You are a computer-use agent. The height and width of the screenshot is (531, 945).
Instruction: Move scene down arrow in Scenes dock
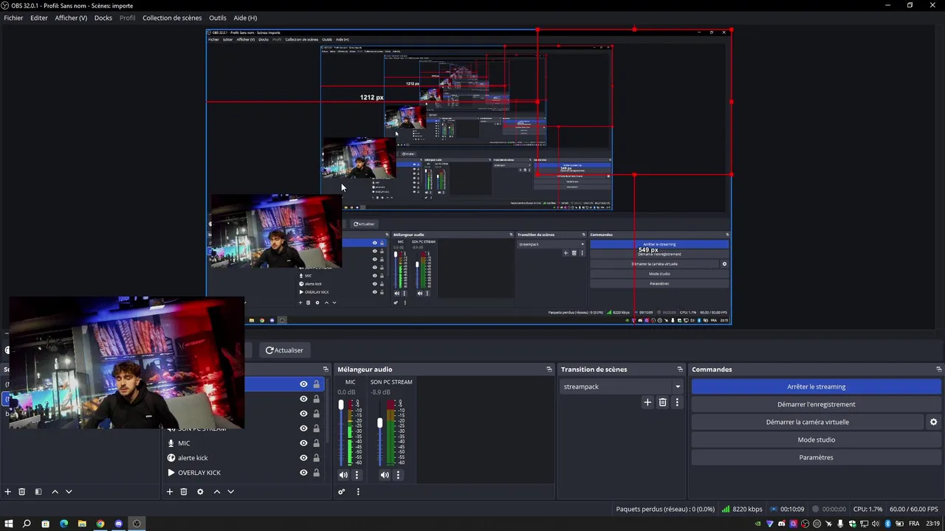point(69,492)
